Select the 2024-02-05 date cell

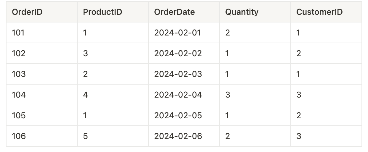coord(184,115)
